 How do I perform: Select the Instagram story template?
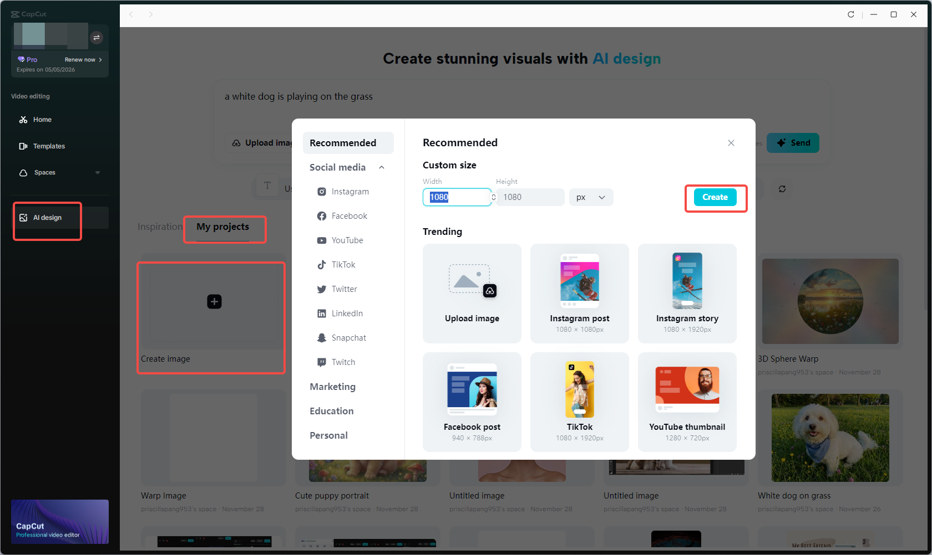[687, 293]
